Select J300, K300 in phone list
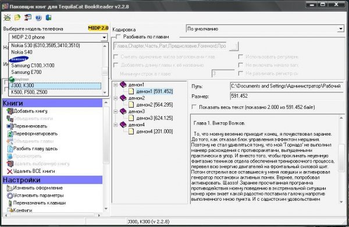Viewport: 349px width, 227px height. (x=55, y=86)
